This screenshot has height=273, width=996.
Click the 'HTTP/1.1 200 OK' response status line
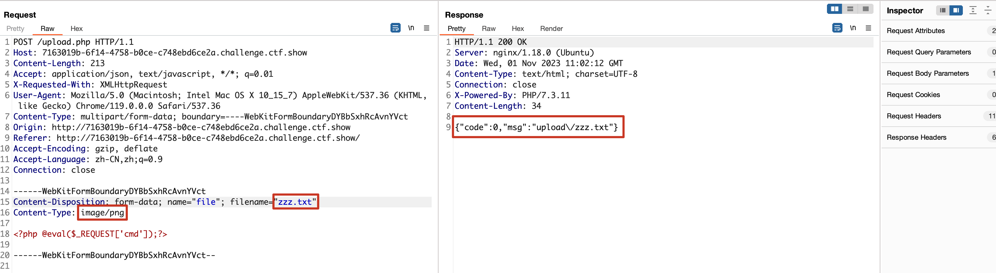click(x=491, y=42)
